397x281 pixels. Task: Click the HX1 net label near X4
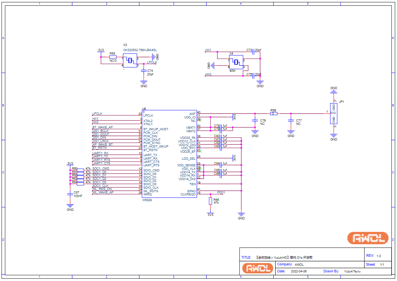pos(208,50)
